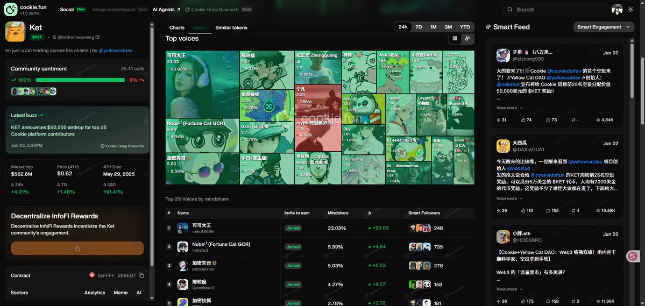
Task: Click the community sentiment avatar group
Action: (34, 91)
